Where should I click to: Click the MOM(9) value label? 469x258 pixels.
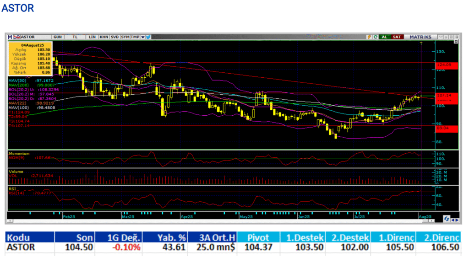click(29, 158)
